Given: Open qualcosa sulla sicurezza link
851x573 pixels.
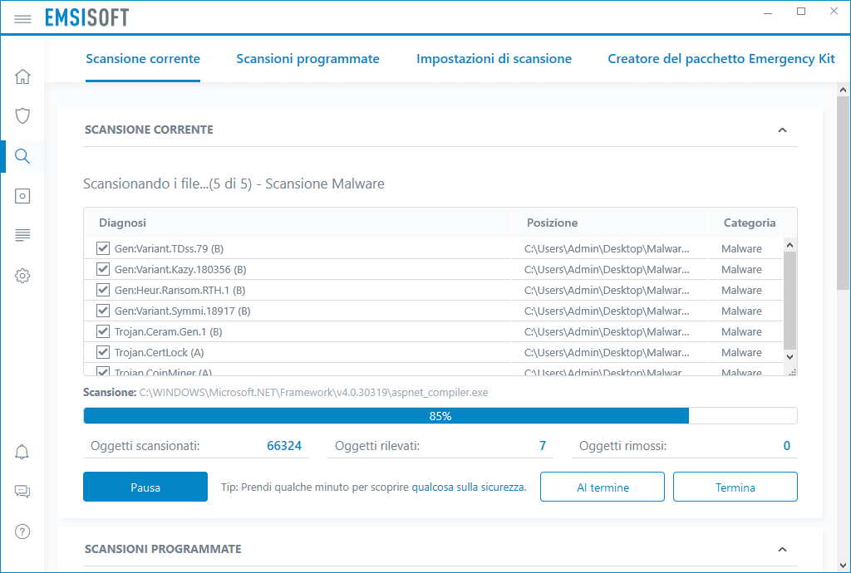Looking at the screenshot, I should pyautogui.click(x=469, y=487).
